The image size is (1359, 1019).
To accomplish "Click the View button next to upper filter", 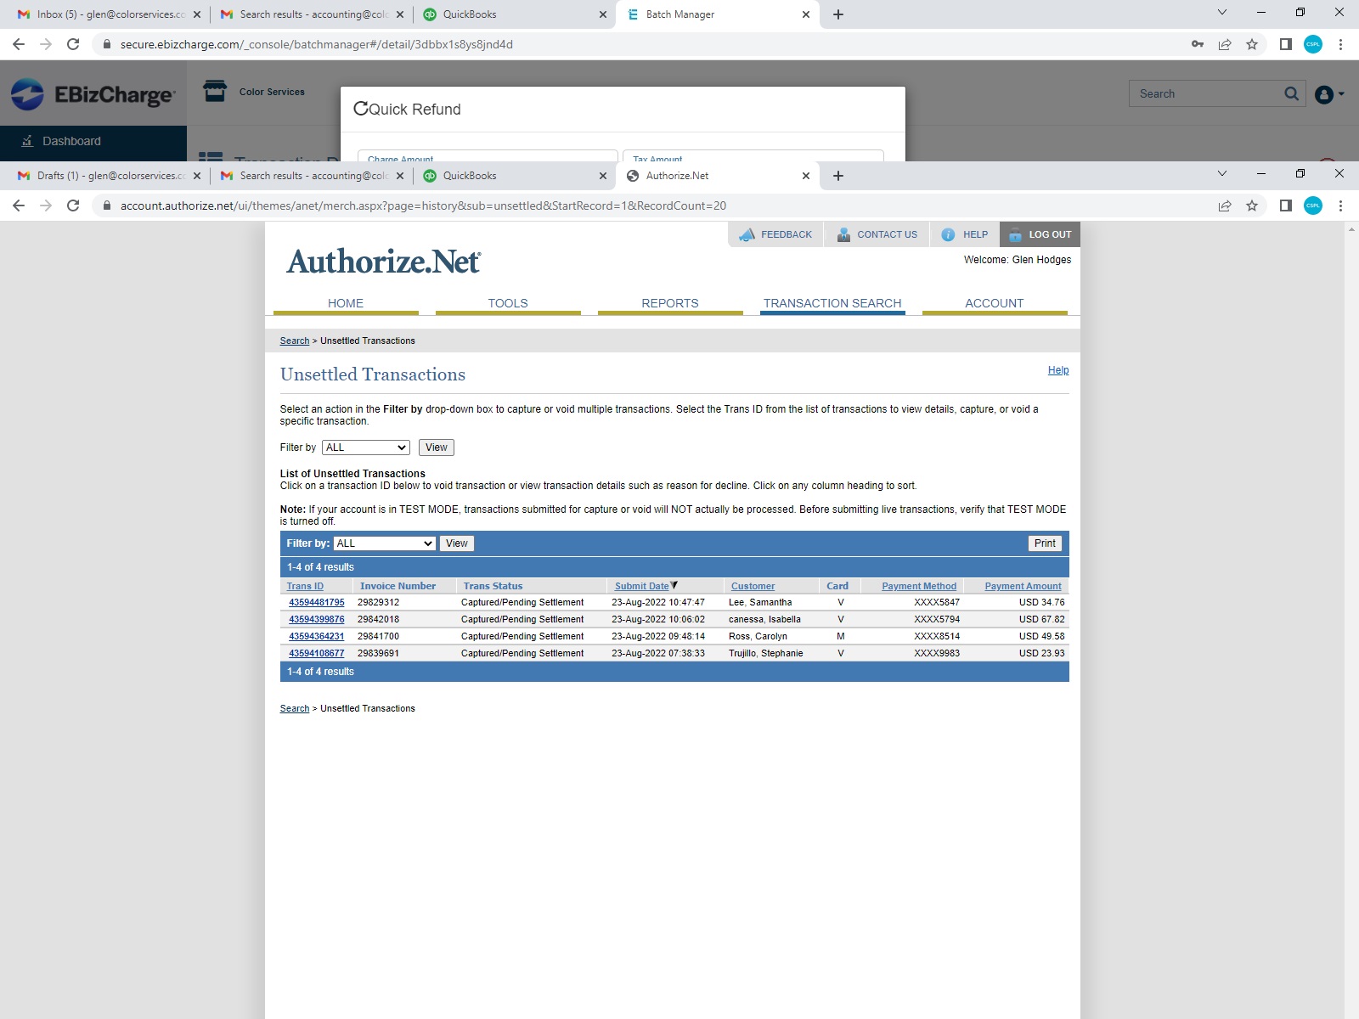I will (x=436, y=448).
